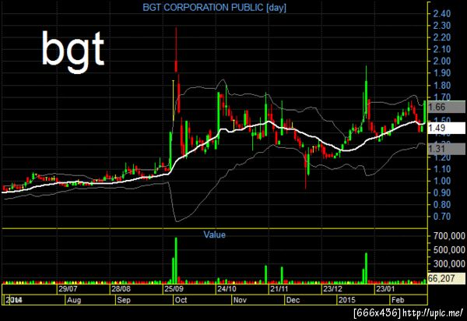Select the Dec month label
The width and height of the screenshot is (467, 321).
click(x=293, y=300)
